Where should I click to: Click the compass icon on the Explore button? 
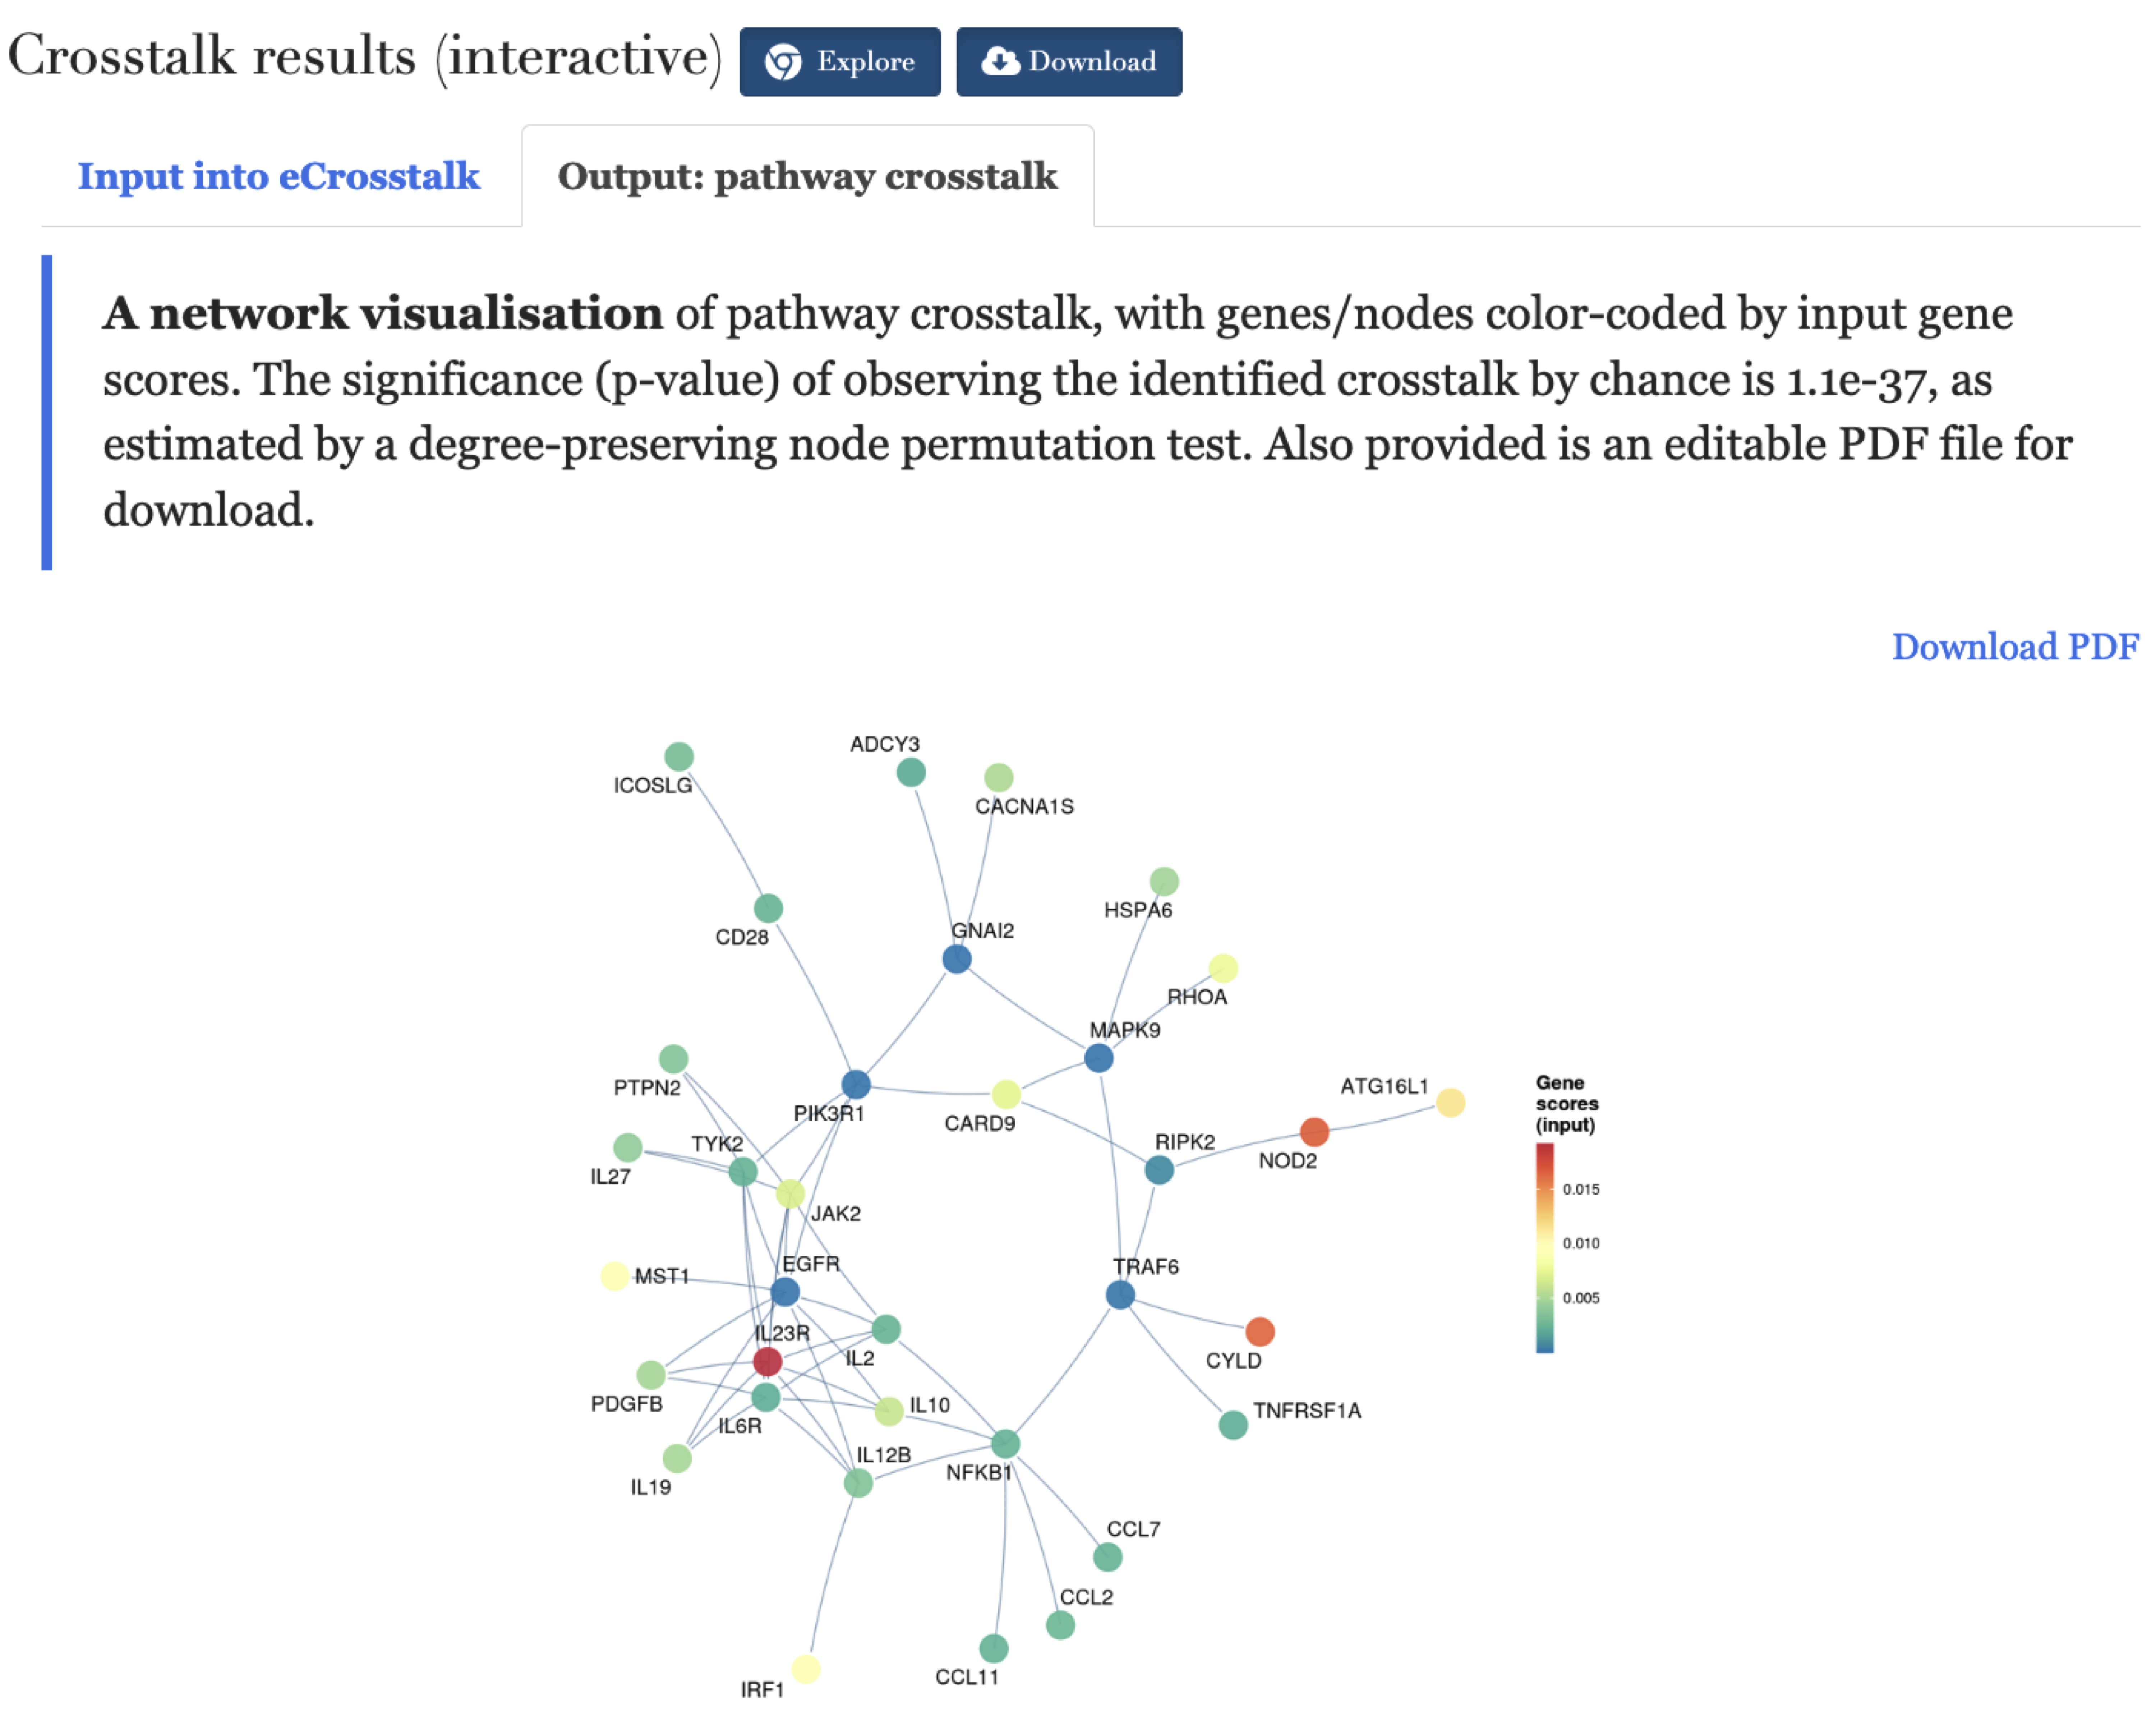pyautogui.click(x=784, y=61)
